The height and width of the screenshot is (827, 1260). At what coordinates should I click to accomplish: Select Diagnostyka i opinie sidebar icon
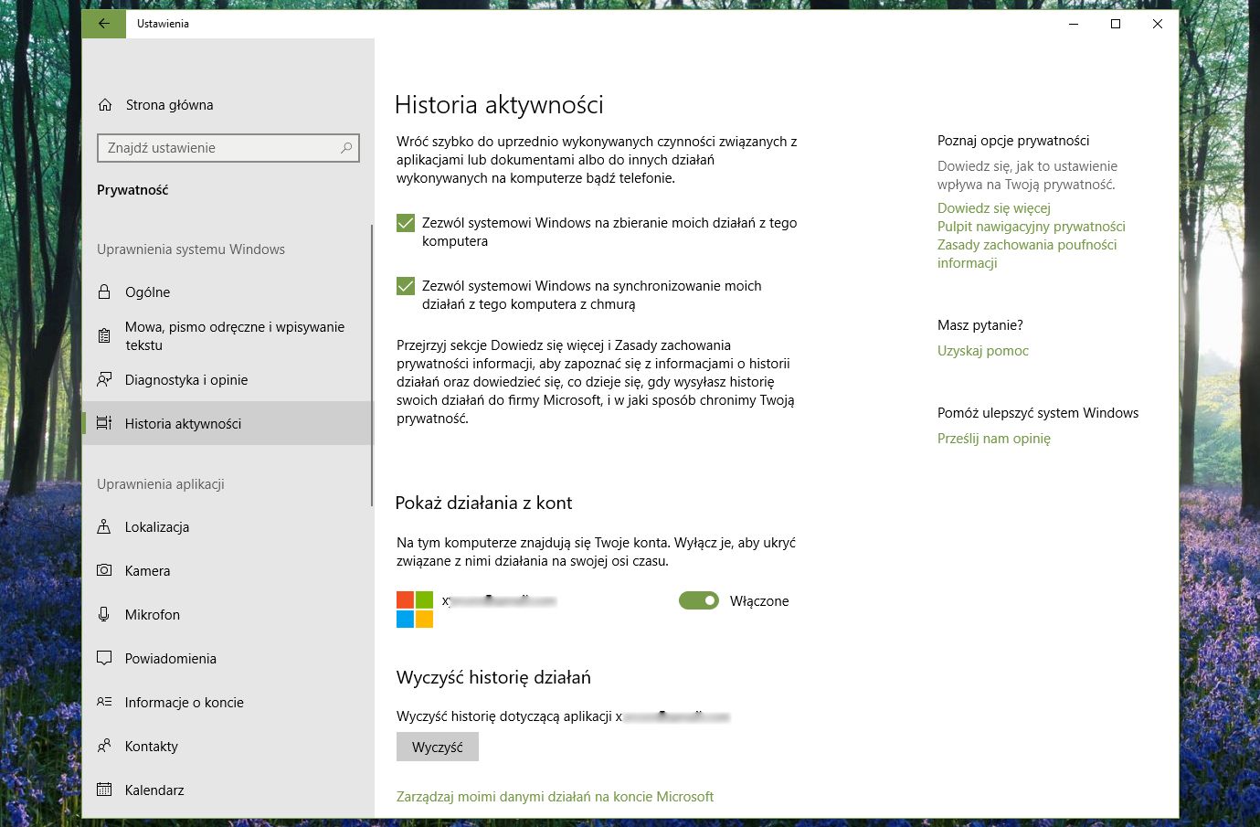click(x=104, y=380)
